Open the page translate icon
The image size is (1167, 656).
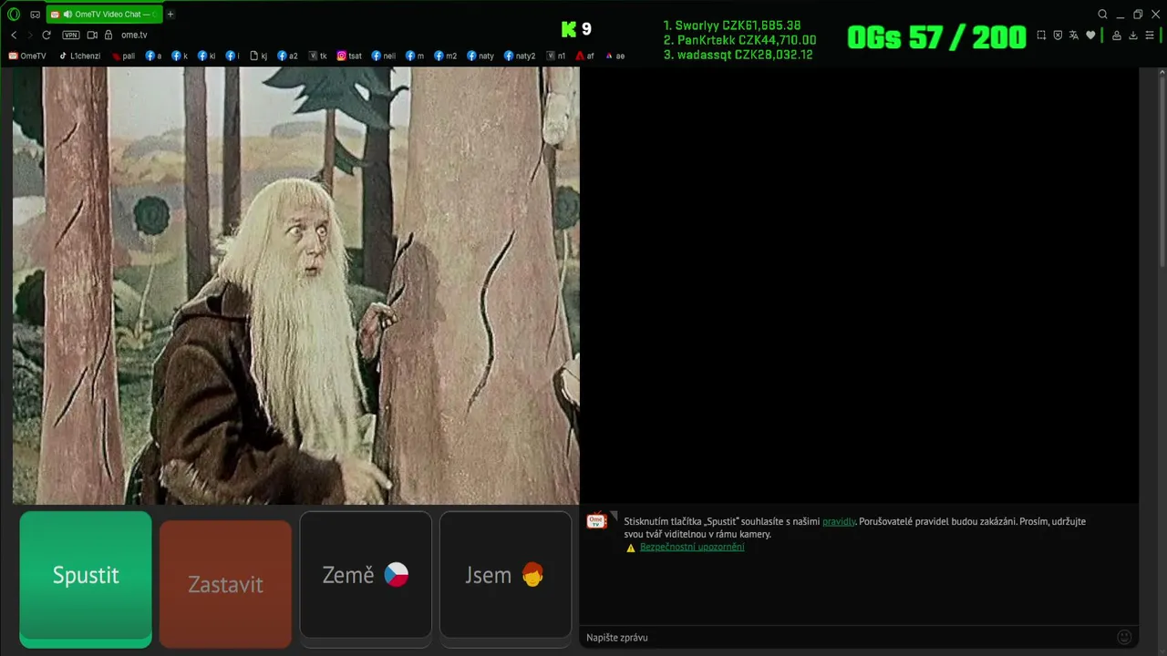tap(1073, 36)
